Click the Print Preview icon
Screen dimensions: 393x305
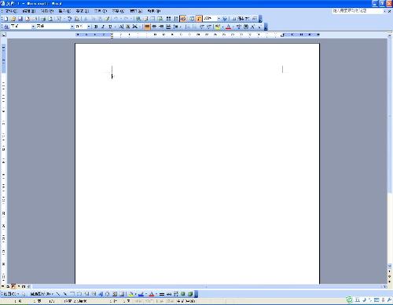click(50, 19)
